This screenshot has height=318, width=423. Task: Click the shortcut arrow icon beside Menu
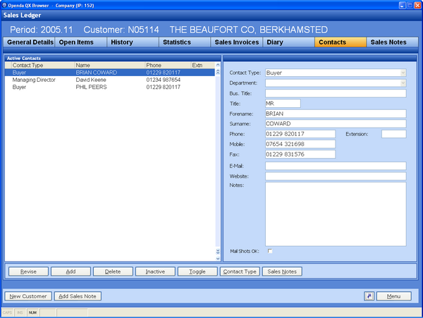pos(369,296)
